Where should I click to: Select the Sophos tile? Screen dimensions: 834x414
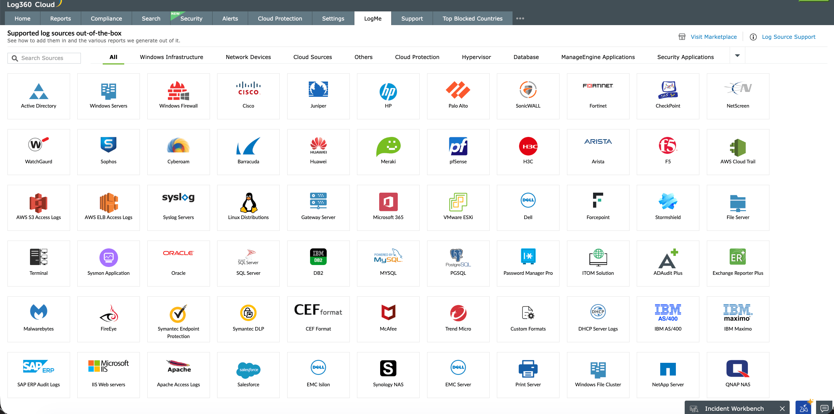tap(109, 152)
